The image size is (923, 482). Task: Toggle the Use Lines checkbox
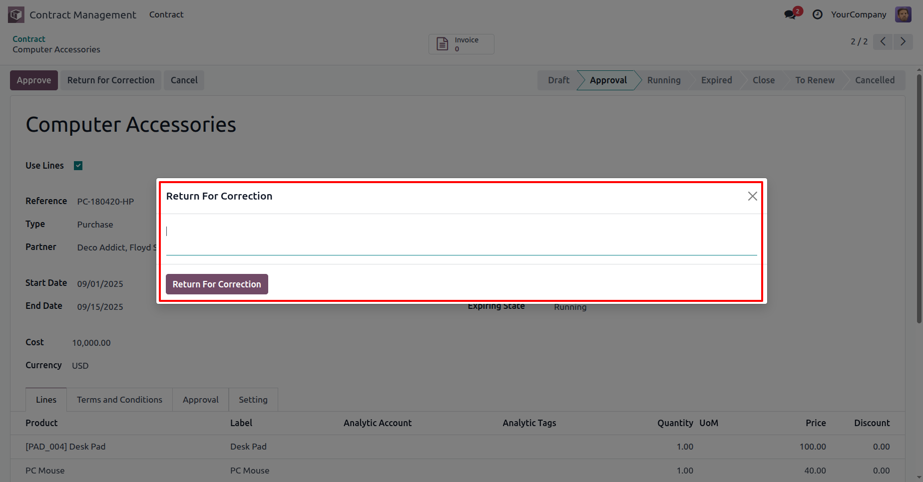78,166
